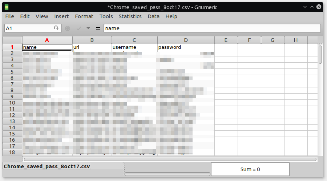Viewport: 327px width, 181px height.
Task: Select the Chrome_saved_pass_8oct17.csv sheet tab
Action: pyautogui.click(x=47, y=166)
